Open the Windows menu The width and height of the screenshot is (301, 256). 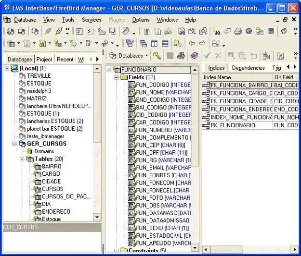(x=167, y=20)
